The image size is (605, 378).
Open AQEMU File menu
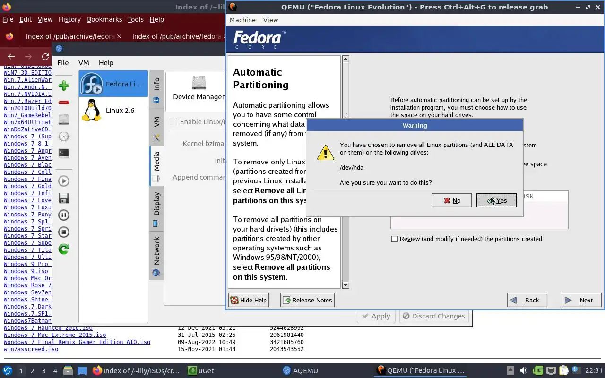63,62
